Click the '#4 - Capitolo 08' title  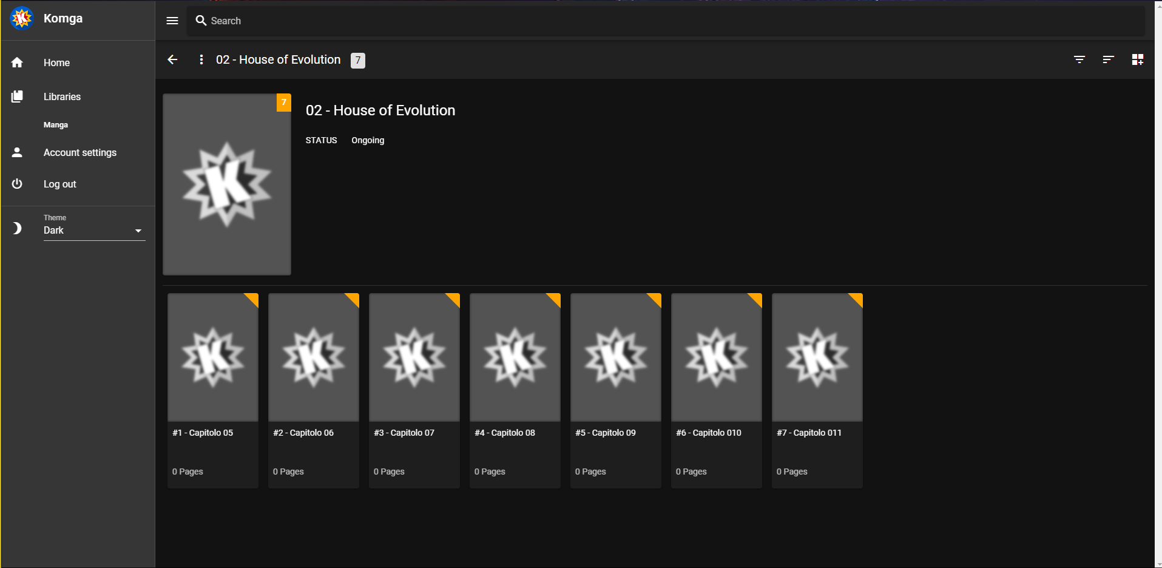[x=505, y=433]
